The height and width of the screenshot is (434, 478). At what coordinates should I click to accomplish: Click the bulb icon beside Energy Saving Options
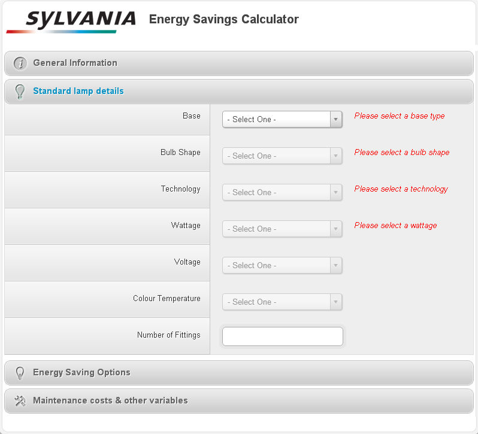pyautogui.click(x=20, y=373)
